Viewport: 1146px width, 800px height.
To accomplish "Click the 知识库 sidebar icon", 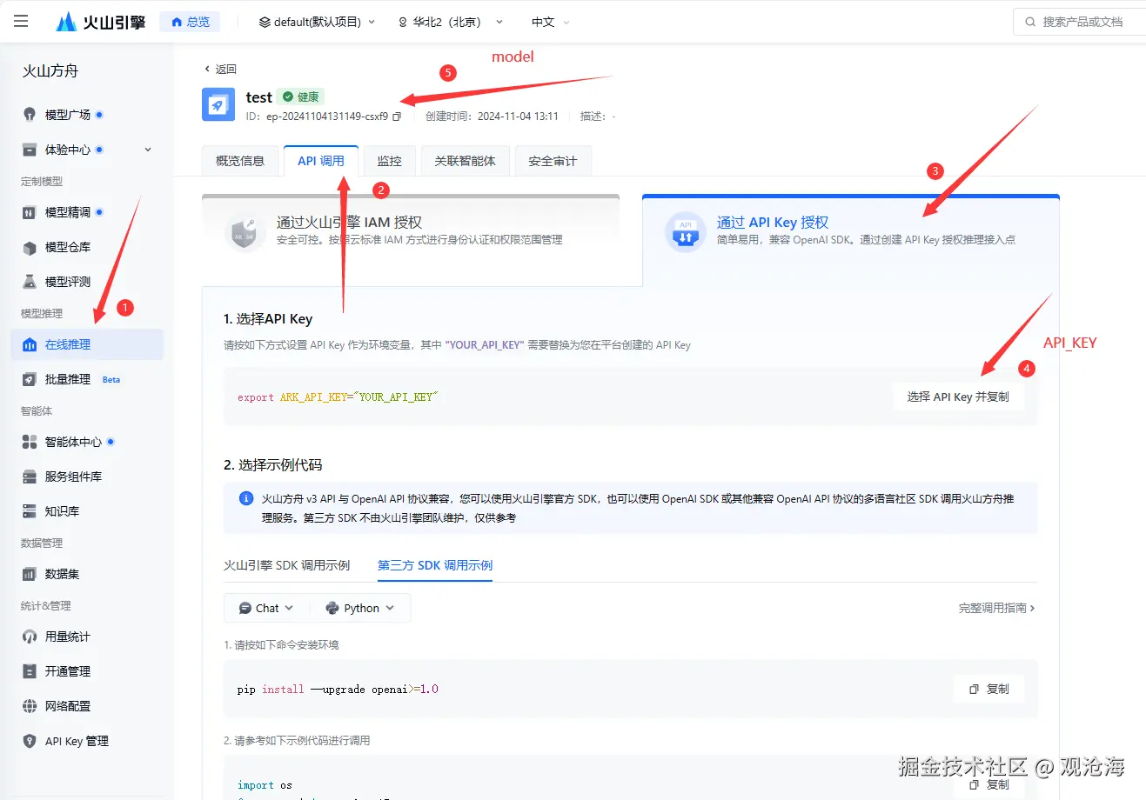I will coord(30,511).
